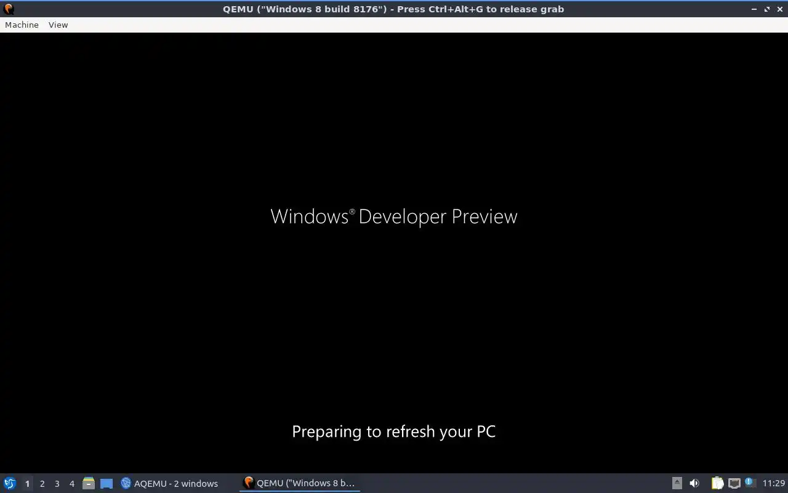Screen dimensions: 788x493
Task: Switch to desktop 4
Action: click(71, 484)
